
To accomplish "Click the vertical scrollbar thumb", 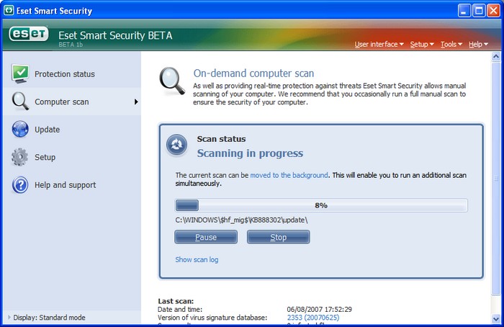I will pyautogui.click(x=496, y=178).
